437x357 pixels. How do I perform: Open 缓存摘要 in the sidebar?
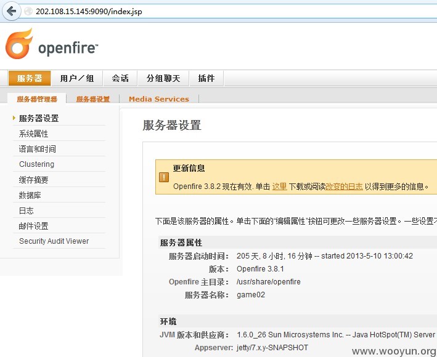click(33, 180)
